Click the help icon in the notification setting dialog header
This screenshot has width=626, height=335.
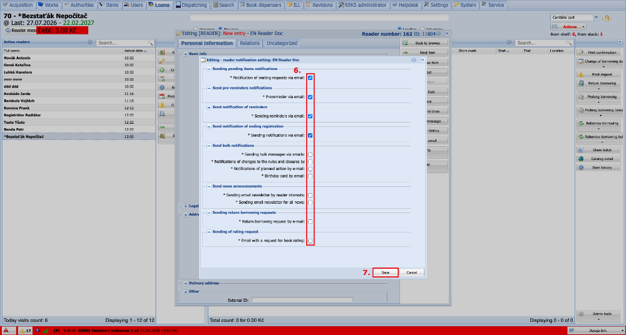[414, 60]
